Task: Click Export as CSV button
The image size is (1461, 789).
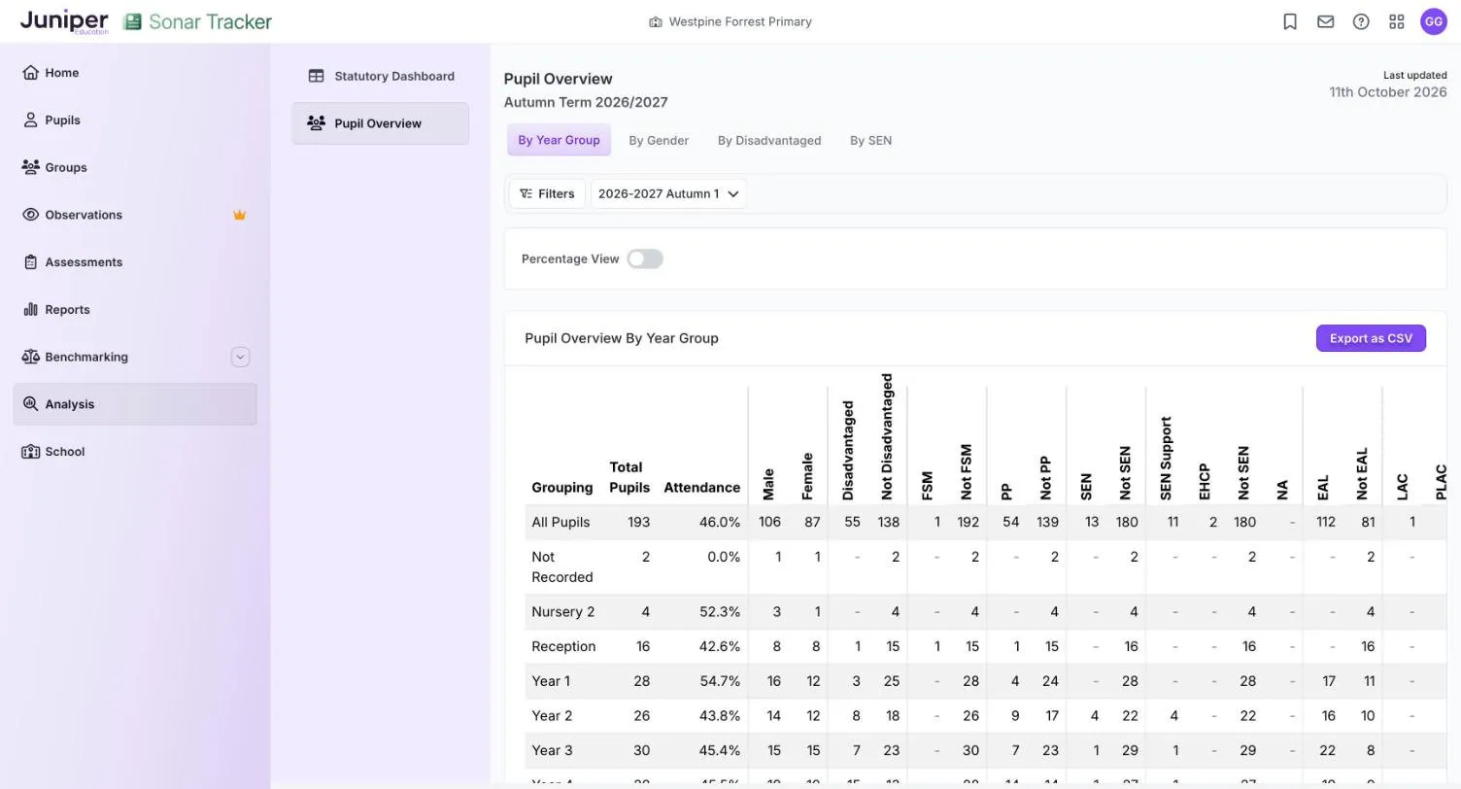Action: click(1371, 338)
